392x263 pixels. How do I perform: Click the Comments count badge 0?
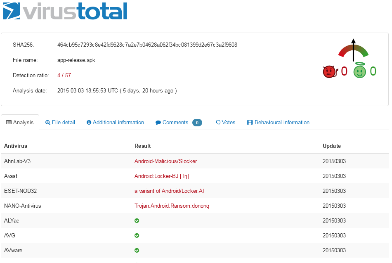click(197, 123)
